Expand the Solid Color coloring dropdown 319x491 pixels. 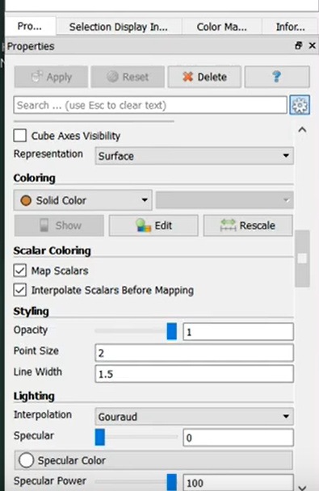[82, 199]
